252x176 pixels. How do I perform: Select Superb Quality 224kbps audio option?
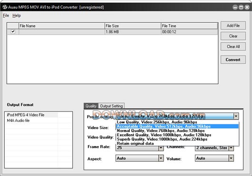coord(177,139)
